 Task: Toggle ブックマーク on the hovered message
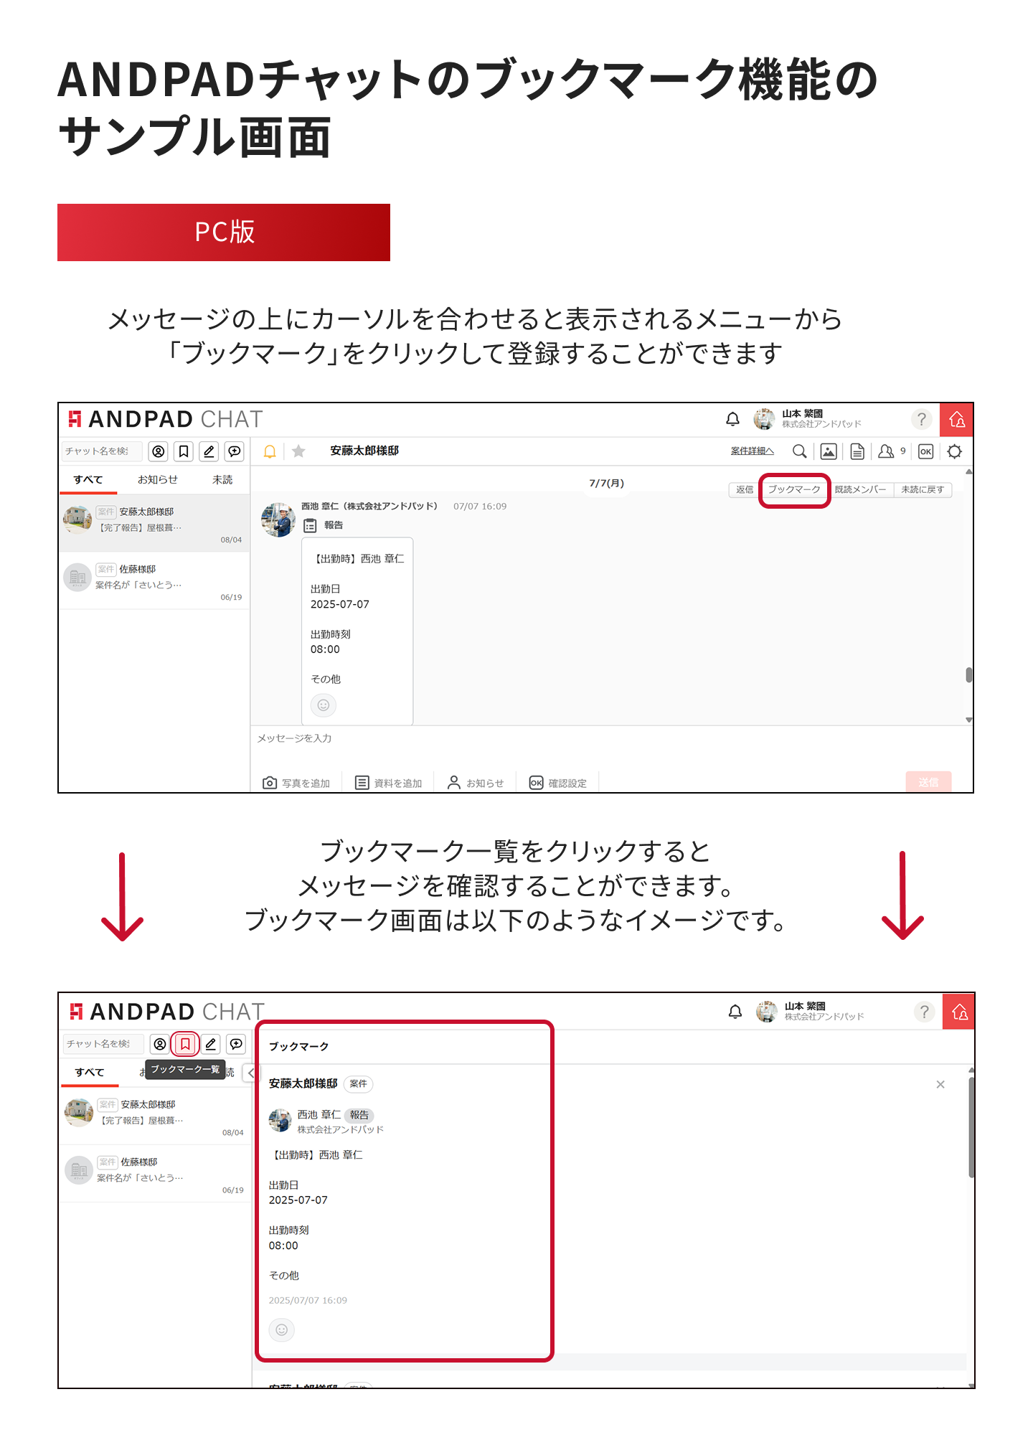tap(794, 490)
